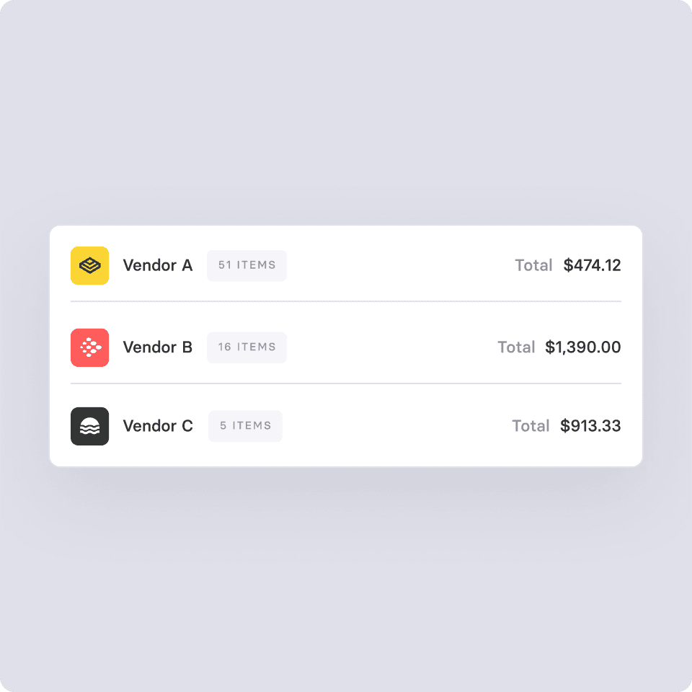The height and width of the screenshot is (692, 692).
Task: Select the Vendor B name label
Action: pyautogui.click(x=158, y=347)
